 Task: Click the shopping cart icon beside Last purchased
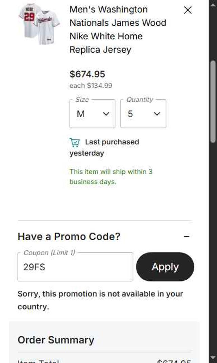tap(75, 142)
